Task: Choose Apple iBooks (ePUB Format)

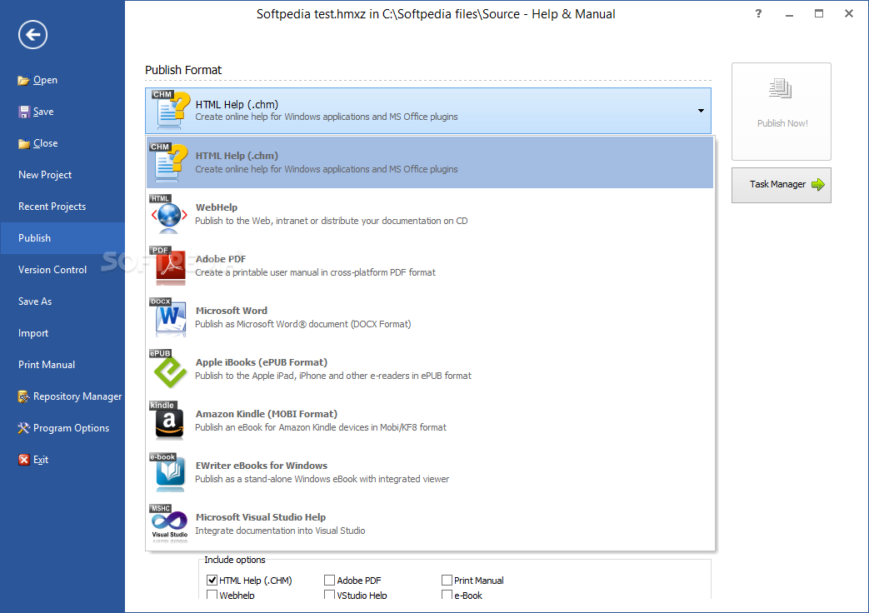Action: click(430, 369)
